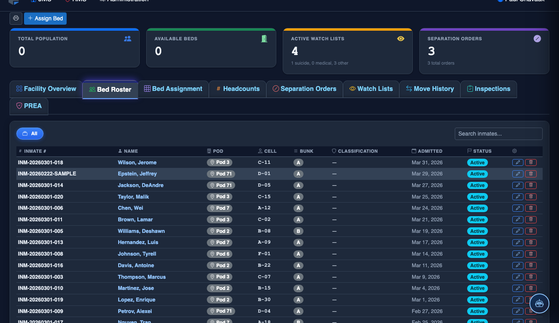This screenshot has height=323, width=559.
Task: Click the green door icon on Available Beds
Action: (264, 39)
